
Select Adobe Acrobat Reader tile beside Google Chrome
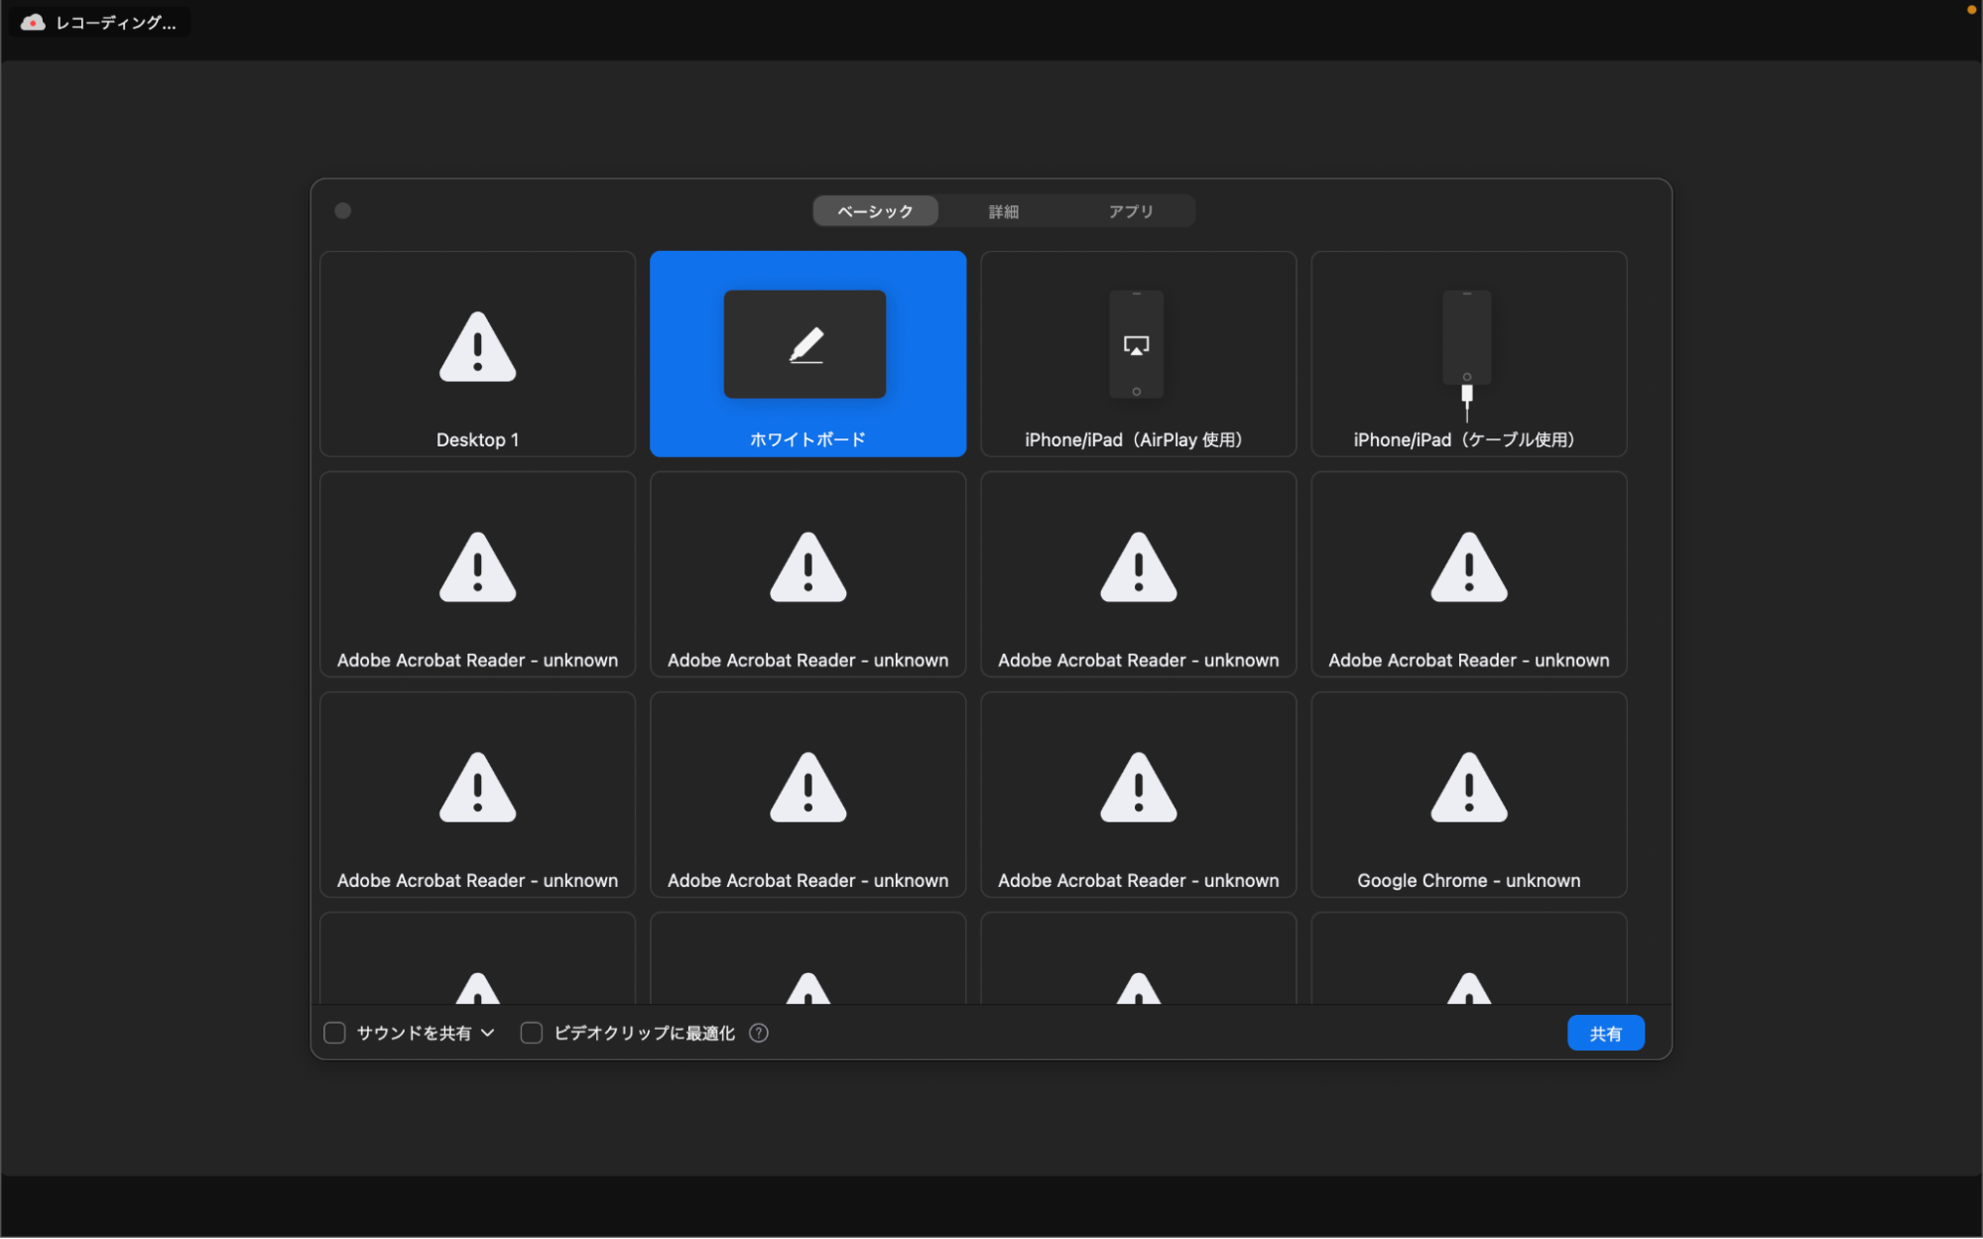click(x=1138, y=795)
